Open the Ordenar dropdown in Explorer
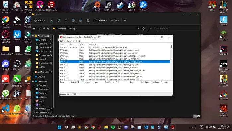The height and width of the screenshot is (131, 232). (101, 21)
